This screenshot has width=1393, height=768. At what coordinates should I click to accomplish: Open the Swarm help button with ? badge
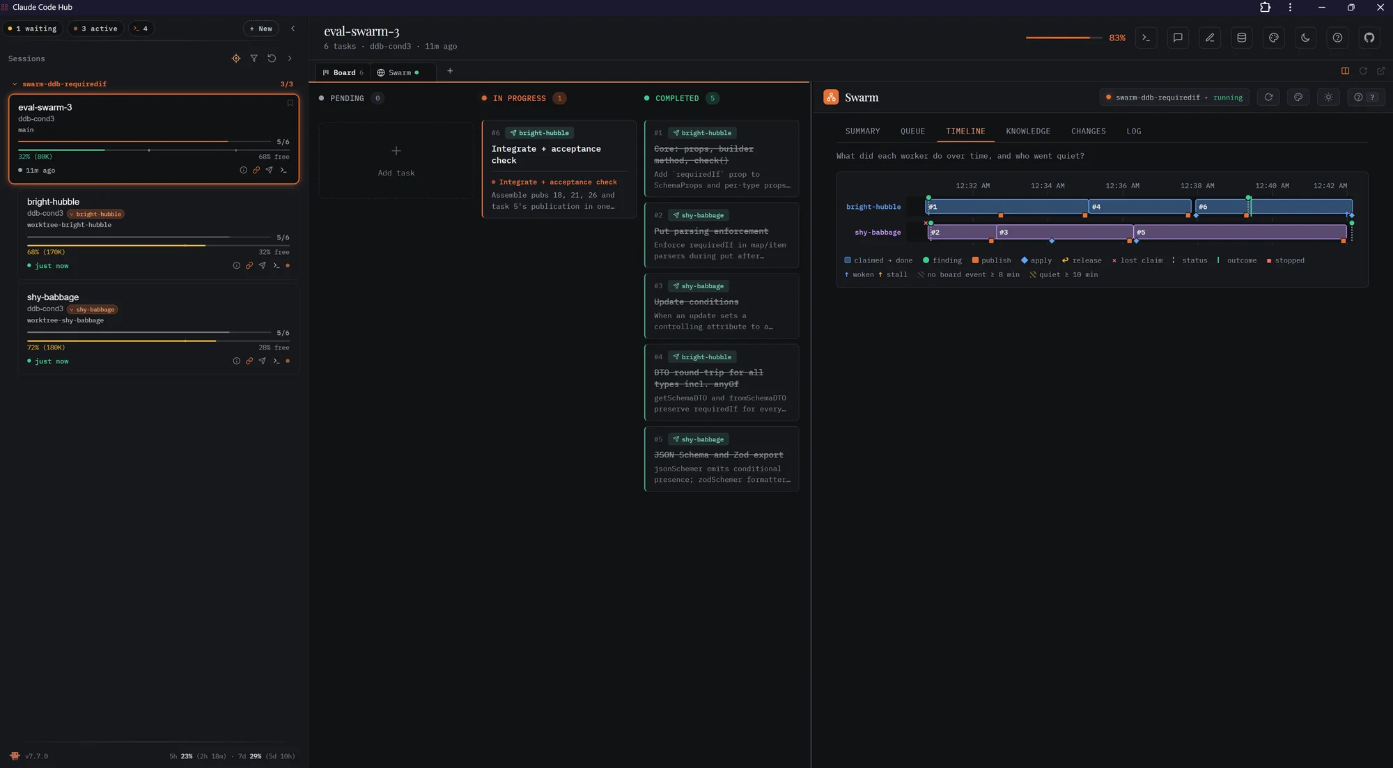[1365, 97]
